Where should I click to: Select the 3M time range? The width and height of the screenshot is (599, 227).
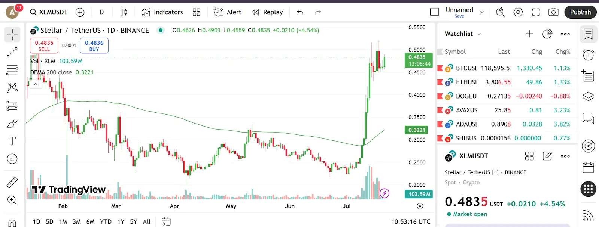point(77,221)
